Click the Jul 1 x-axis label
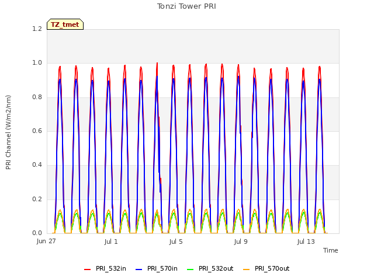The image size is (374, 280). coord(111,242)
